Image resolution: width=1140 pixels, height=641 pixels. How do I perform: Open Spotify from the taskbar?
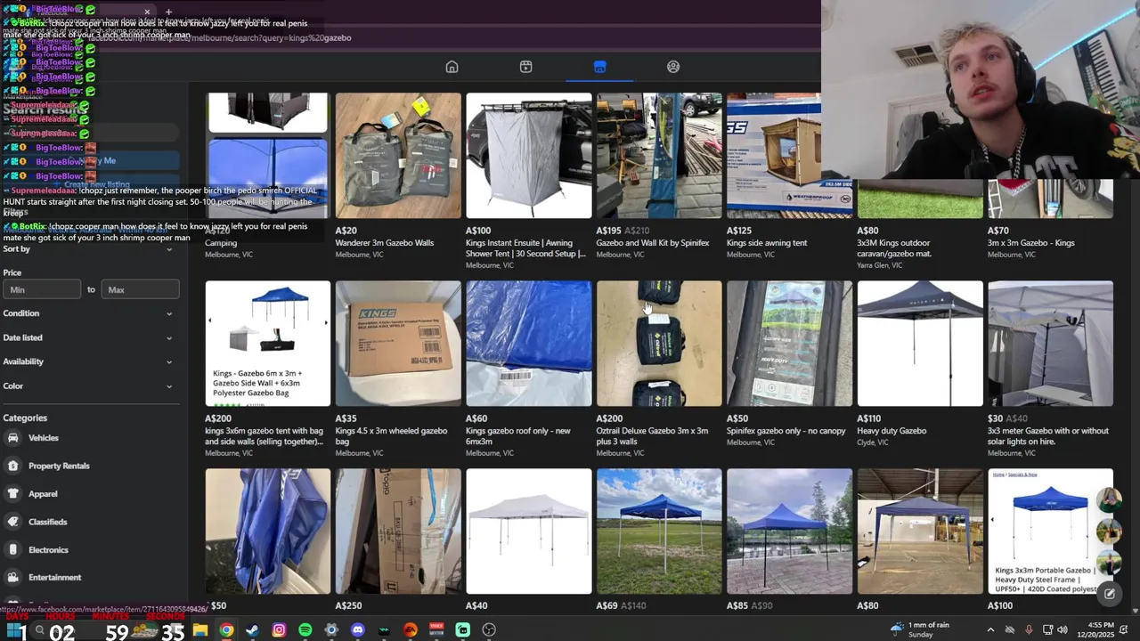[305, 630]
